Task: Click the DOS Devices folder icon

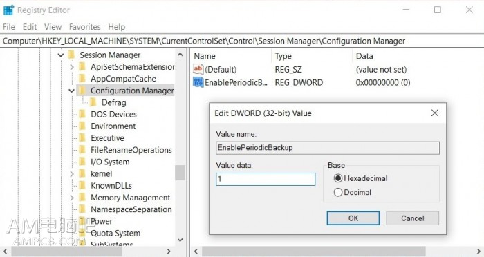Action: (82, 114)
